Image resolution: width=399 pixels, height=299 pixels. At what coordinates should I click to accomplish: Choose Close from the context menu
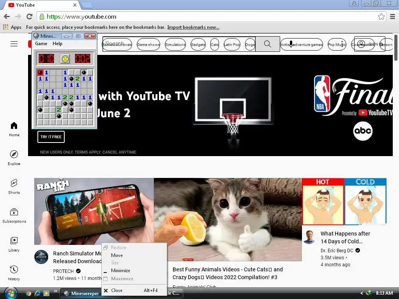(134, 290)
